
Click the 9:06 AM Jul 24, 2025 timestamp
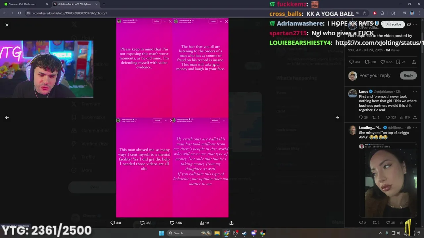[365, 50]
